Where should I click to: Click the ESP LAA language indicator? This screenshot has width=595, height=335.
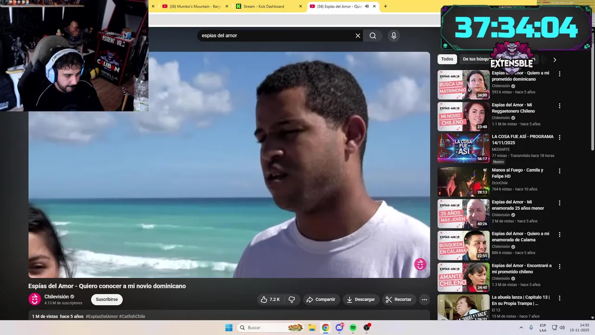543,328
